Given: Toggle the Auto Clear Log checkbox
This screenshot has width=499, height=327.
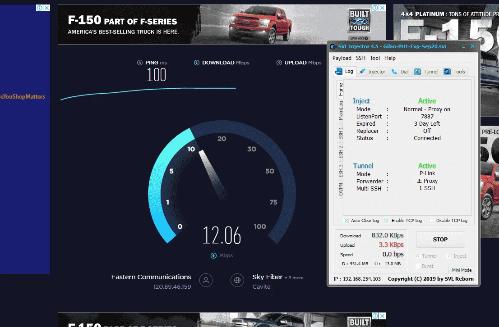Looking at the screenshot, I should pyautogui.click(x=346, y=221).
